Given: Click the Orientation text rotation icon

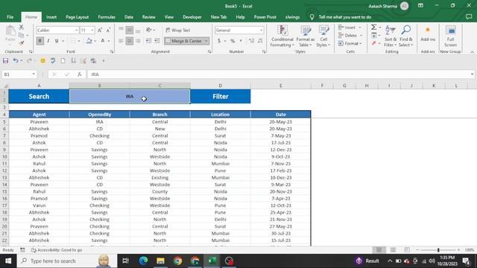Looking at the screenshot, I should pyautogui.click(x=149, y=30).
